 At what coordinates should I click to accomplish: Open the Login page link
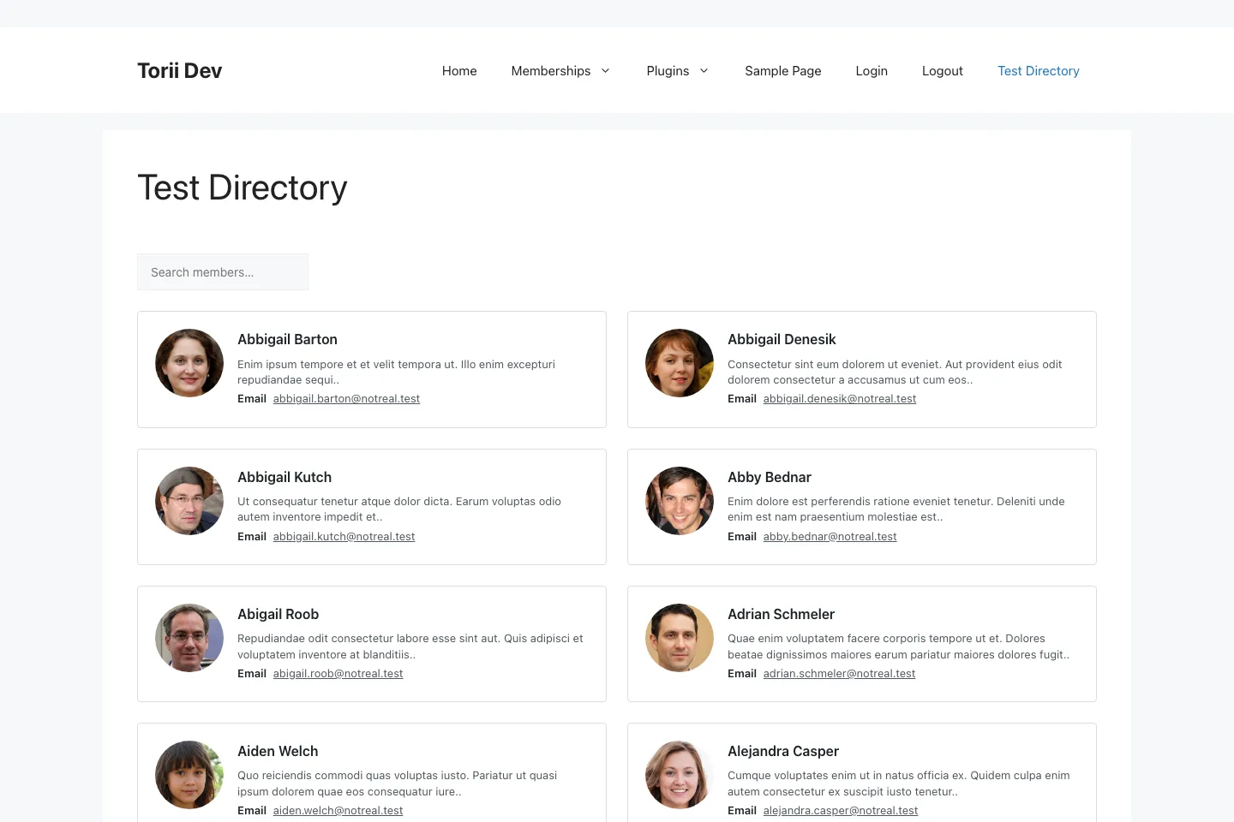tap(872, 70)
